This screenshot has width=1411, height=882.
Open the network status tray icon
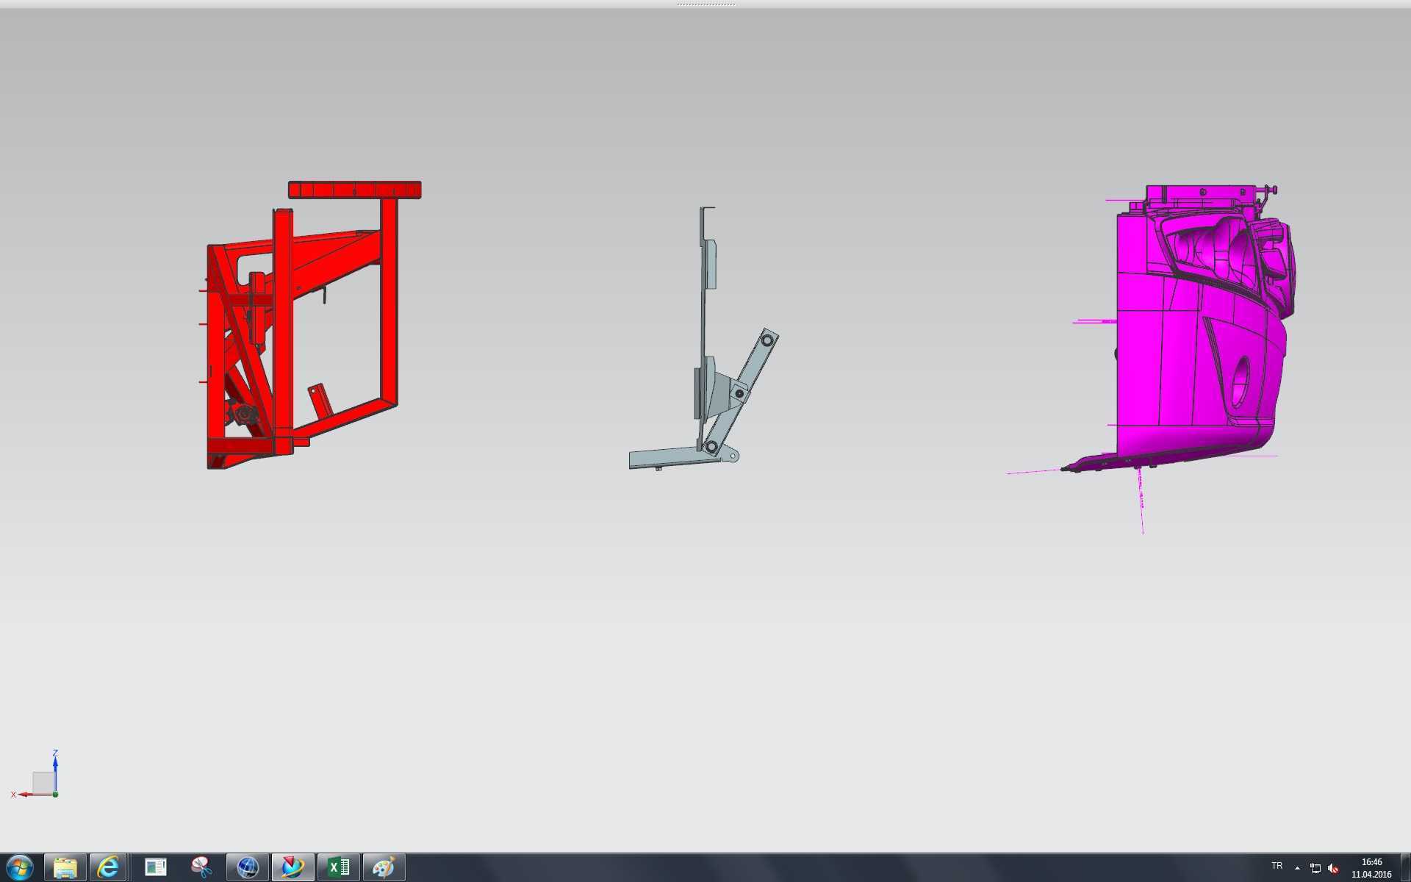(1315, 868)
